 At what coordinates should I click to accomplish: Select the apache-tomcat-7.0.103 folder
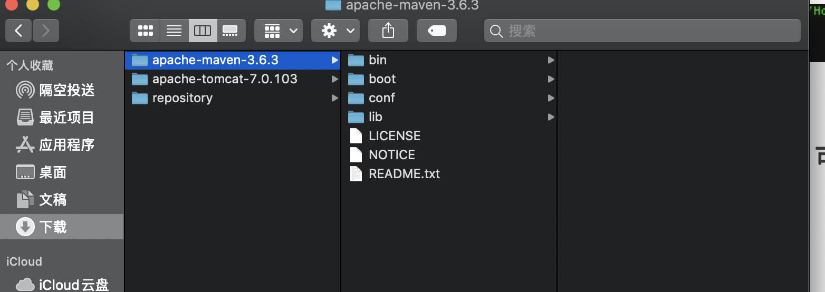pyautogui.click(x=224, y=79)
